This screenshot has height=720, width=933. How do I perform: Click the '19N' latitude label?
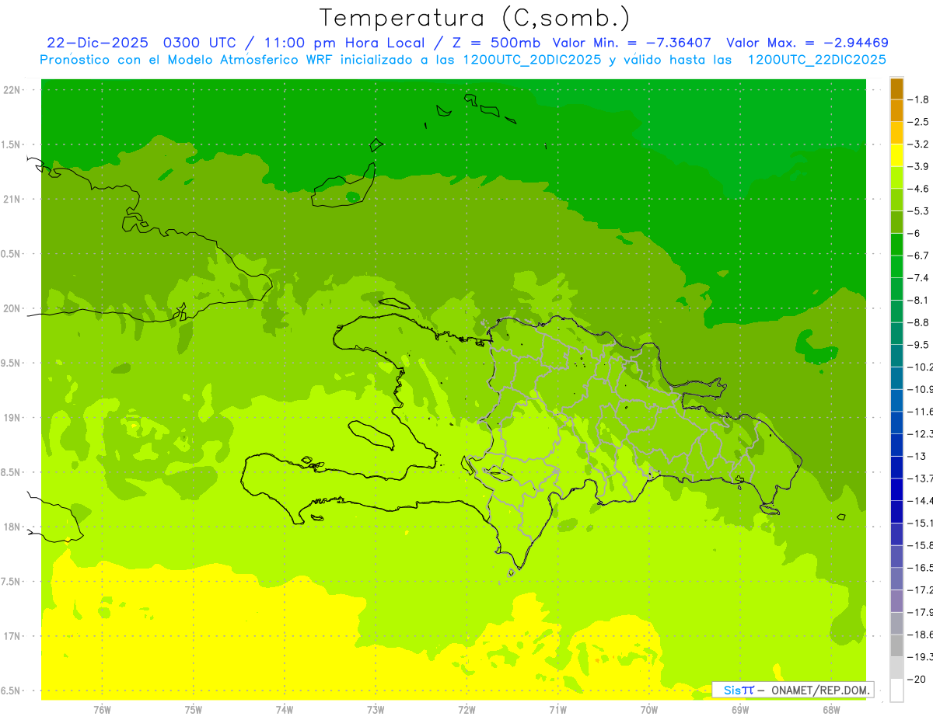[x=12, y=418]
